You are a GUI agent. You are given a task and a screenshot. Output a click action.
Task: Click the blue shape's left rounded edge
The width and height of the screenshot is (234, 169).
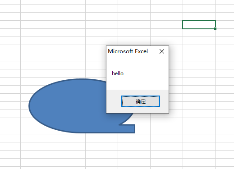pos(31,106)
